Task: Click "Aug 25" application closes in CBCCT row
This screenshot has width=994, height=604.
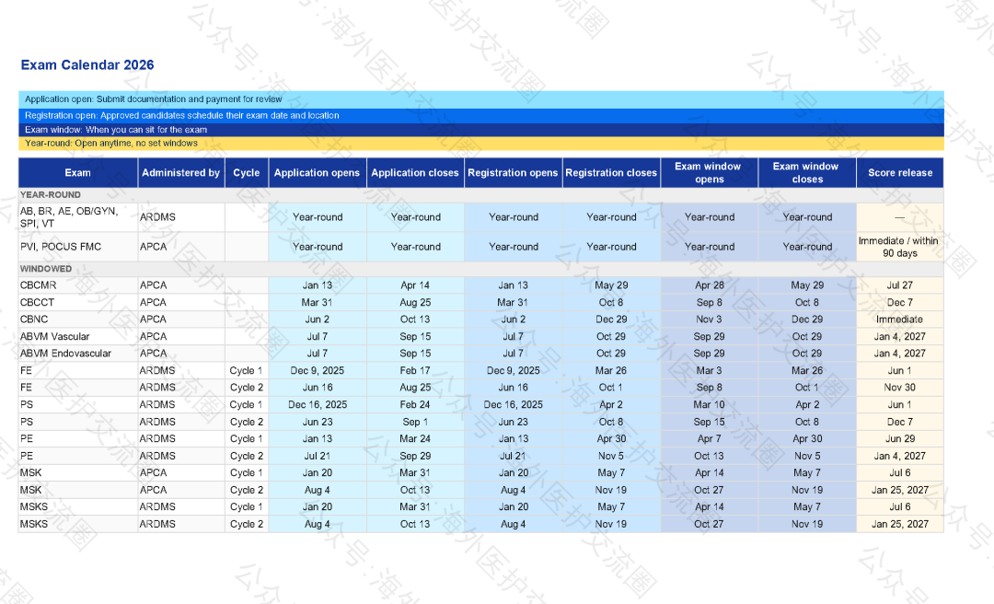Action: [415, 303]
